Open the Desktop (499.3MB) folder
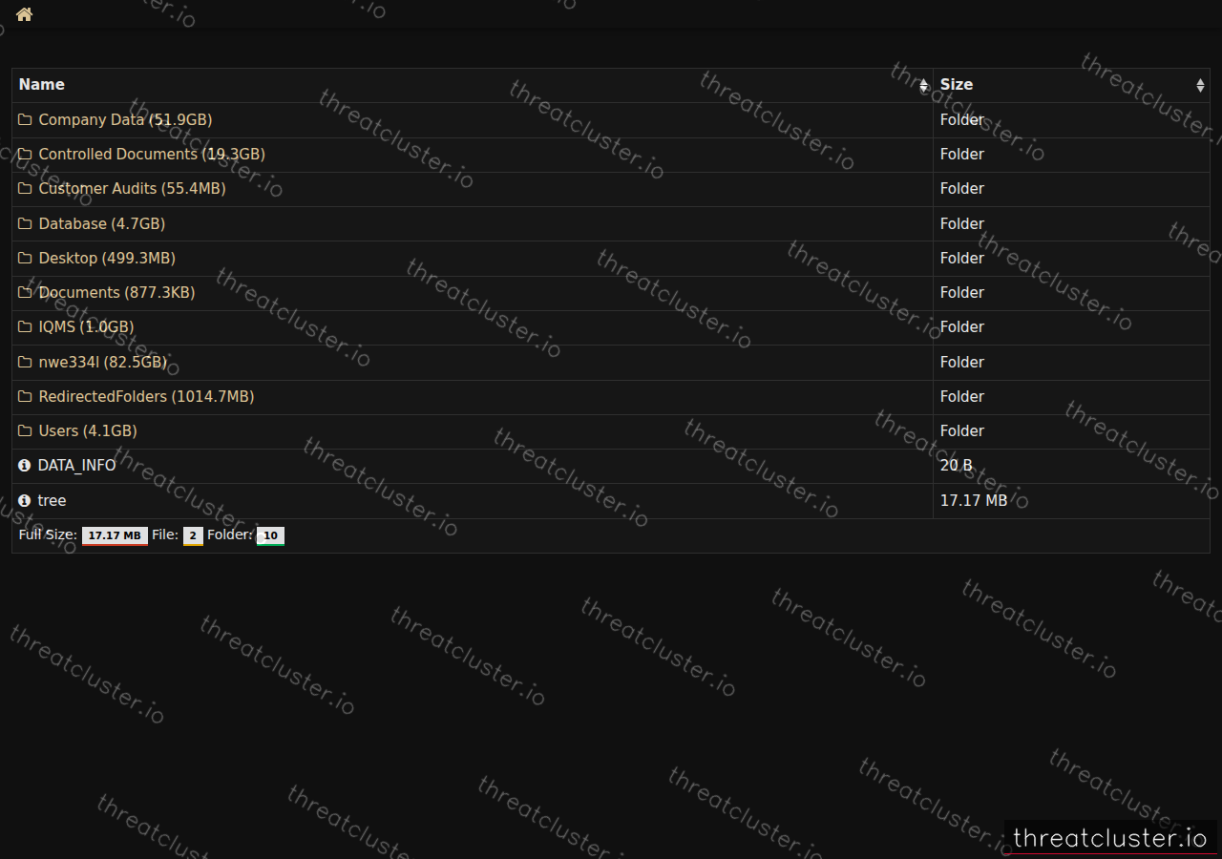1222x859 pixels. (107, 259)
